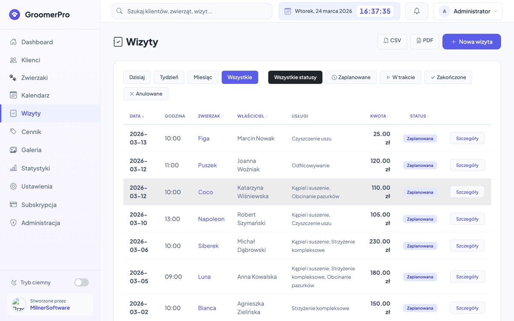Click the GroomerPro paw logo icon

click(15, 15)
